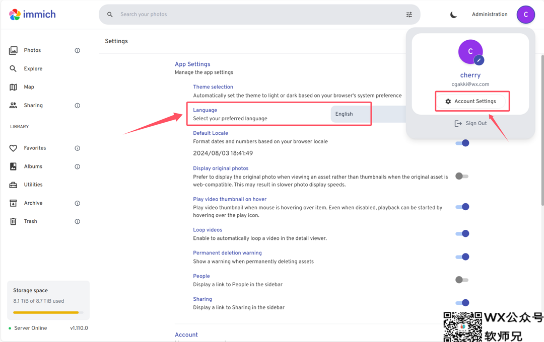Click the Albums sidebar icon

[x=13, y=166]
